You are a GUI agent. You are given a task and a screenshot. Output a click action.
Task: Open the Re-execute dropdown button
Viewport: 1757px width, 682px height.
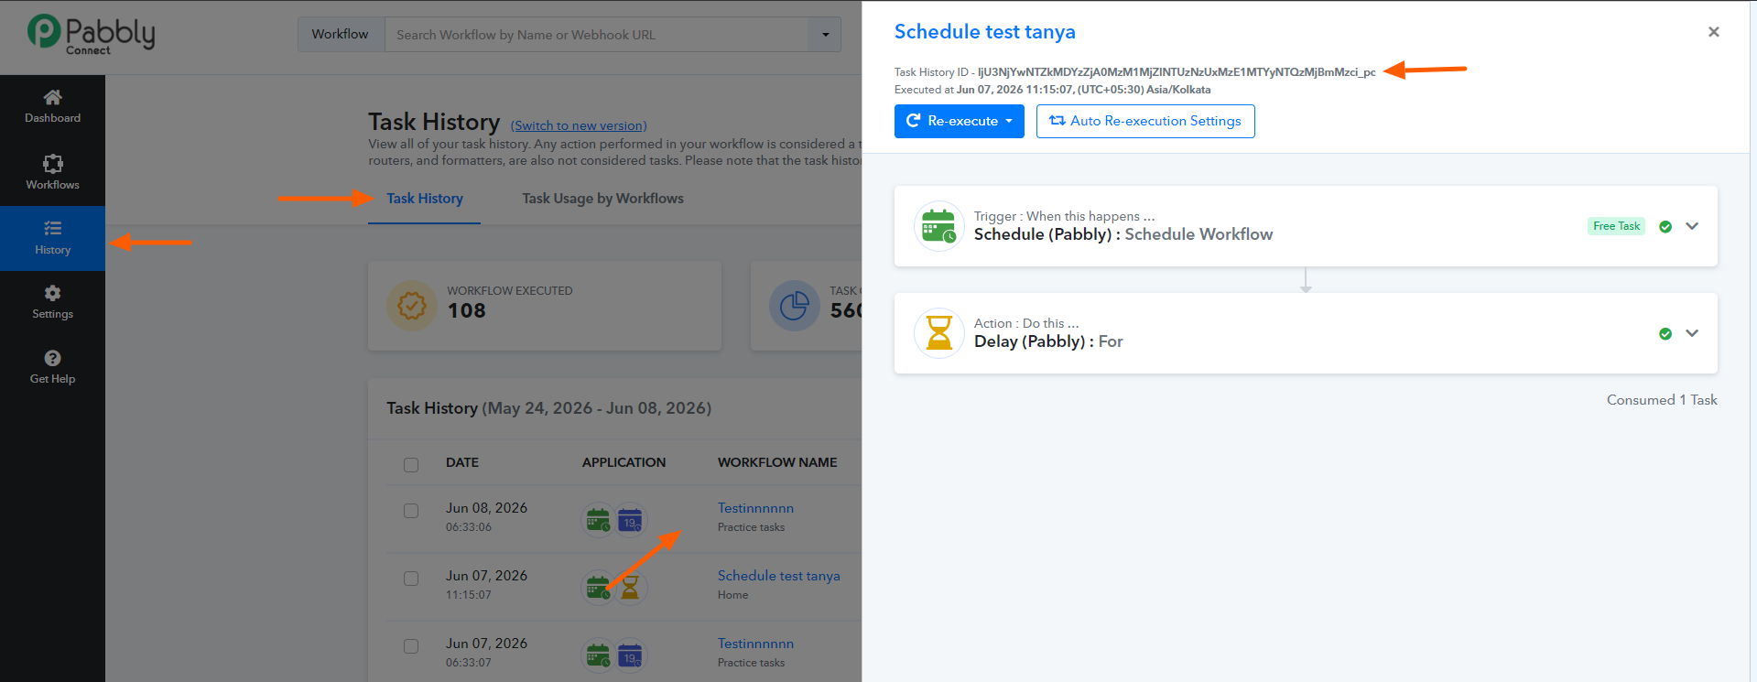tap(960, 121)
